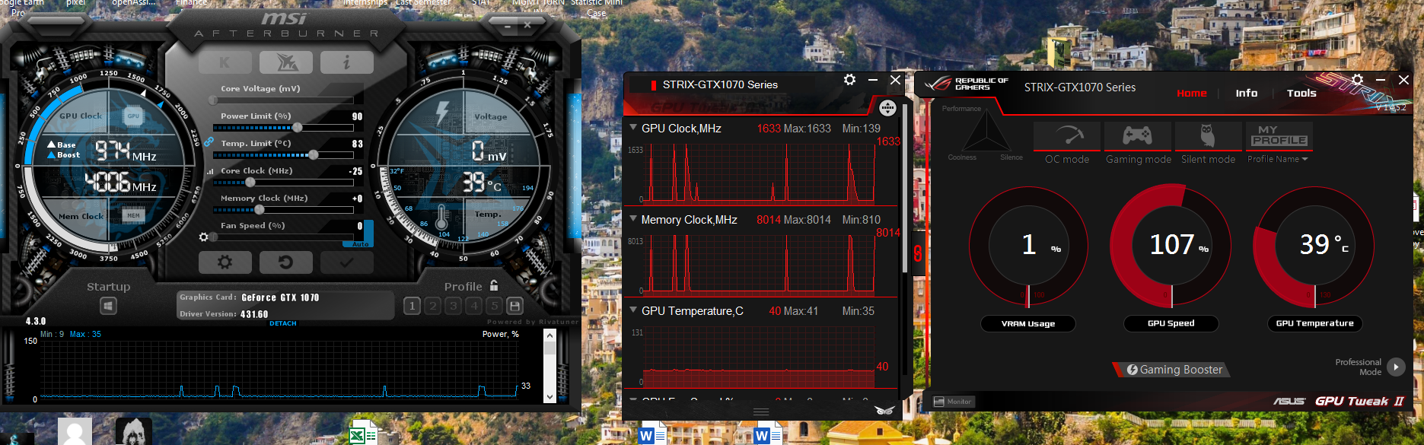Click the Core Voltage slider handle
Image resolution: width=1424 pixels, height=445 pixels.
[214, 100]
